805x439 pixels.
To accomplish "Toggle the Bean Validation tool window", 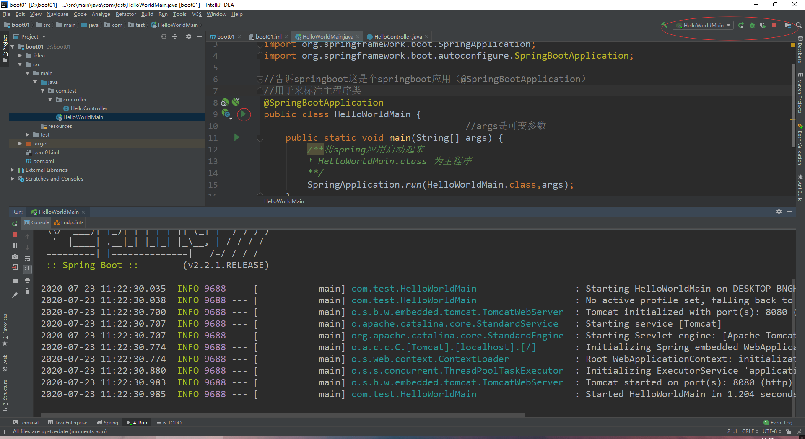I will (x=800, y=145).
